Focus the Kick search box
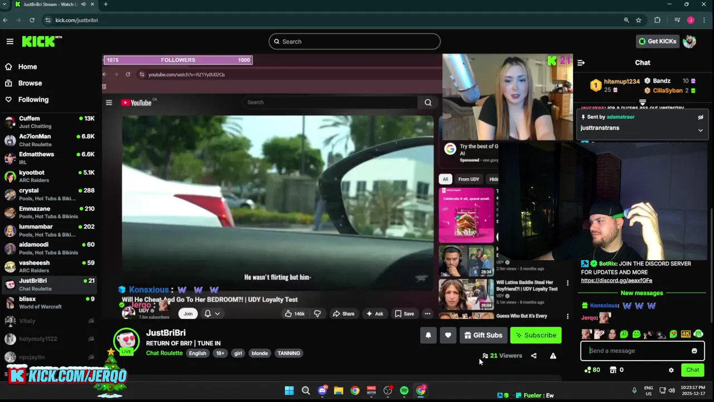The width and height of the screenshot is (714, 402). point(354,41)
